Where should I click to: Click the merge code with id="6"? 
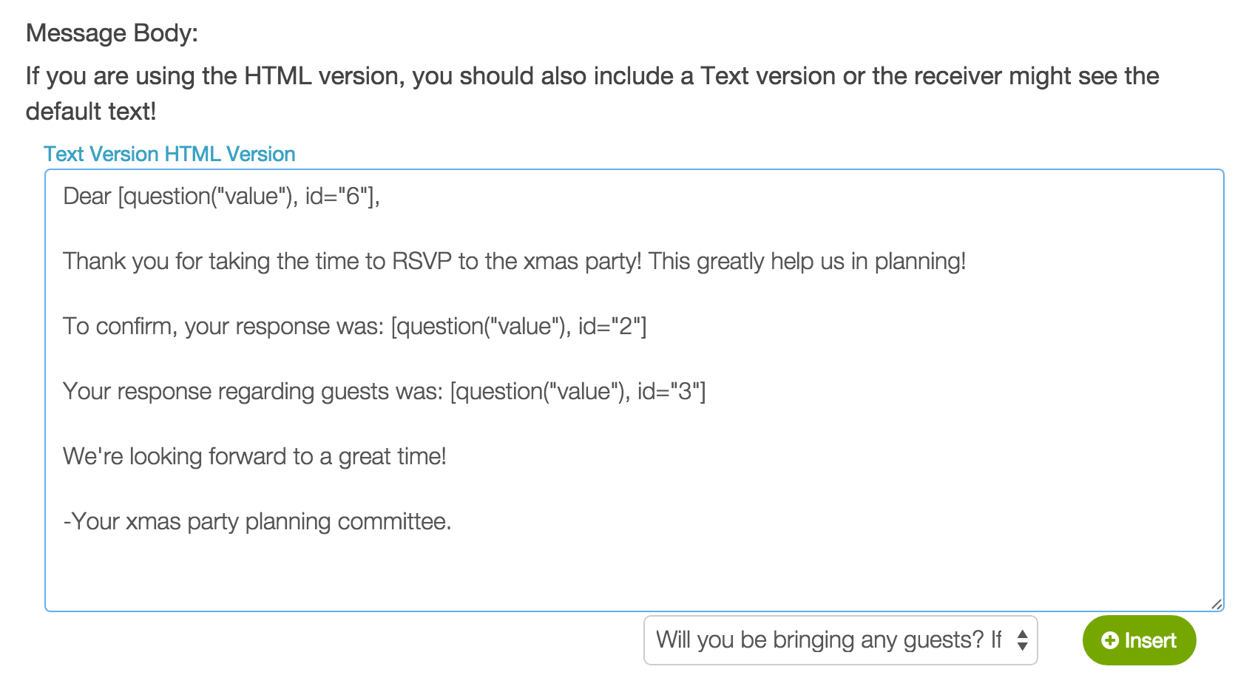249,196
